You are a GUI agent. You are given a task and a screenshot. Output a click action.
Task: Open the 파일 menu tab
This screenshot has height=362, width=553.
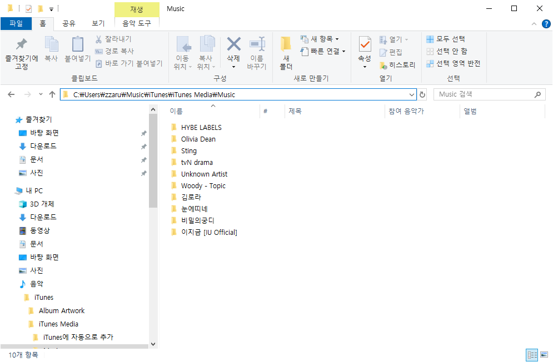pos(16,23)
